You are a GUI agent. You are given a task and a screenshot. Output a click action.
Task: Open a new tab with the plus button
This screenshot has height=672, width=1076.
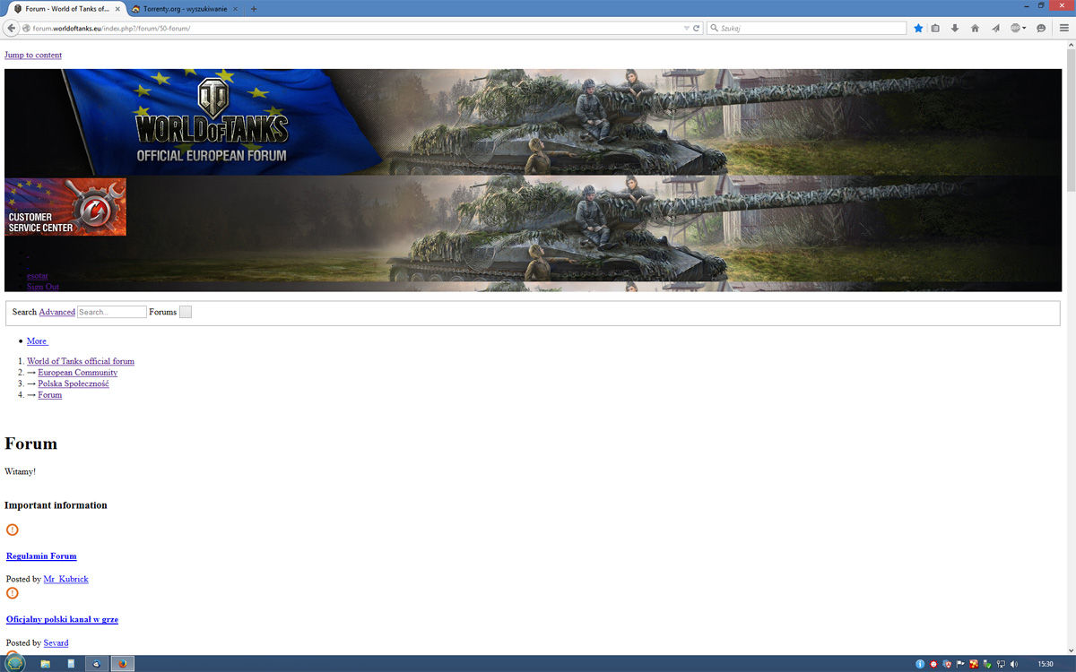(254, 9)
